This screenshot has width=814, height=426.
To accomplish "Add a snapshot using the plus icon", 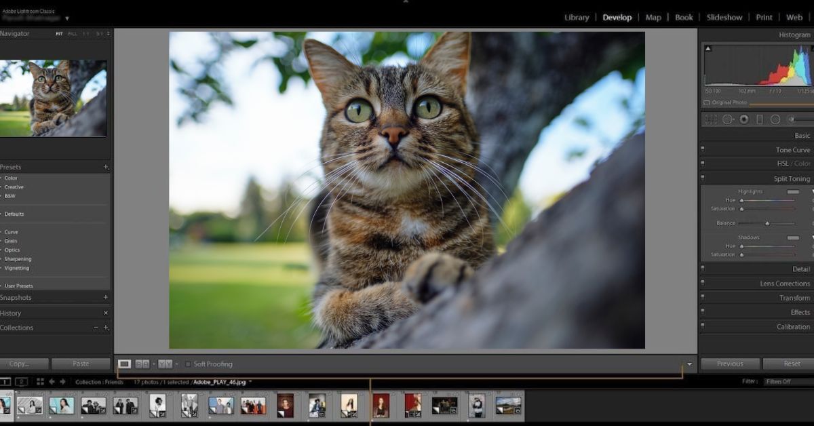I will 106,297.
